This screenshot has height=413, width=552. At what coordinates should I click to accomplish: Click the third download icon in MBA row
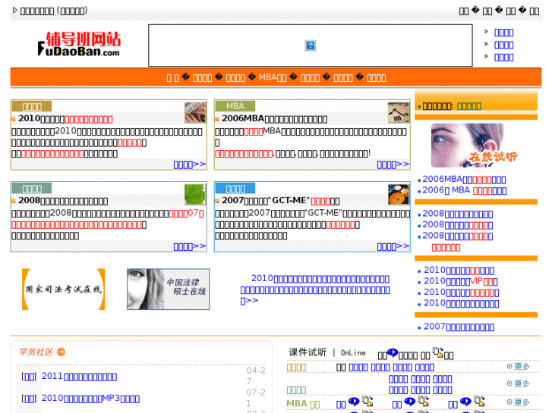479,401
